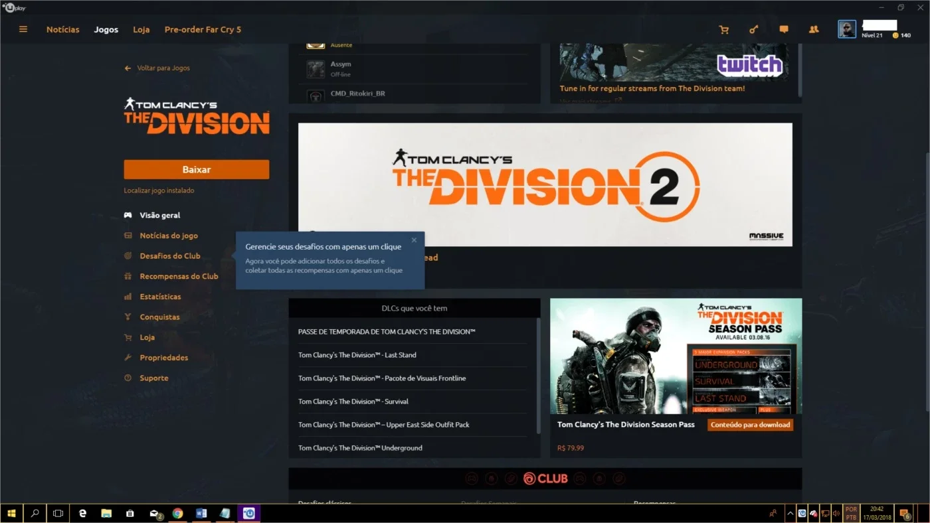Click the DLC list scrollbar

538,376
